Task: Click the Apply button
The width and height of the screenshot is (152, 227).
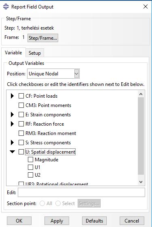Action: pyautogui.click(x=57, y=221)
